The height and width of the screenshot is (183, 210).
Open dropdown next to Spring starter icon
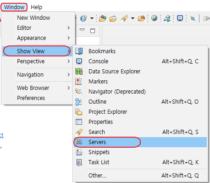[x=92, y=18]
